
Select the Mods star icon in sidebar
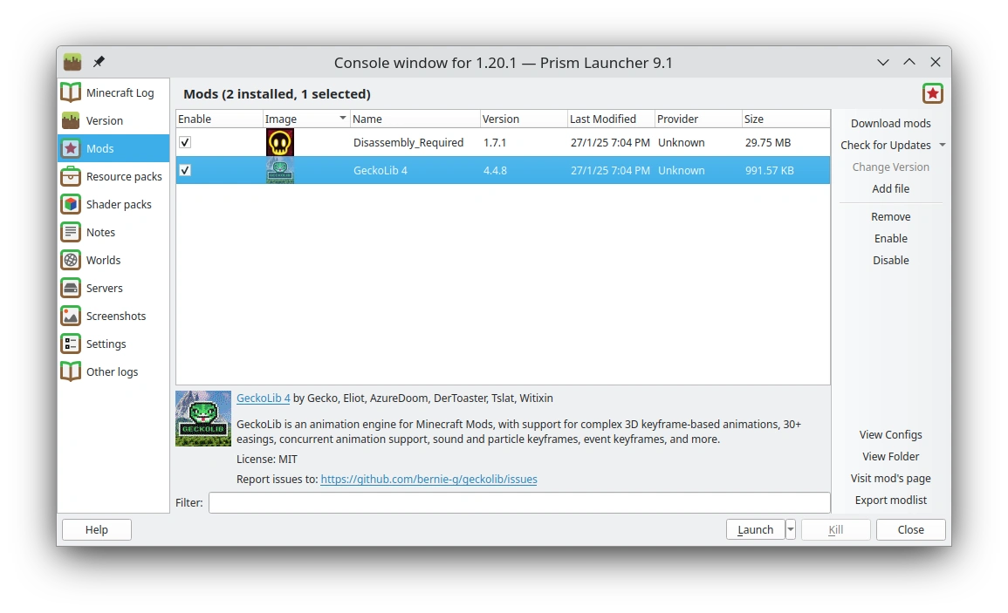coord(71,148)
